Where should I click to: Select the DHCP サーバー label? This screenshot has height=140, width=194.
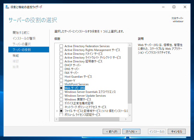click(73, 65)
